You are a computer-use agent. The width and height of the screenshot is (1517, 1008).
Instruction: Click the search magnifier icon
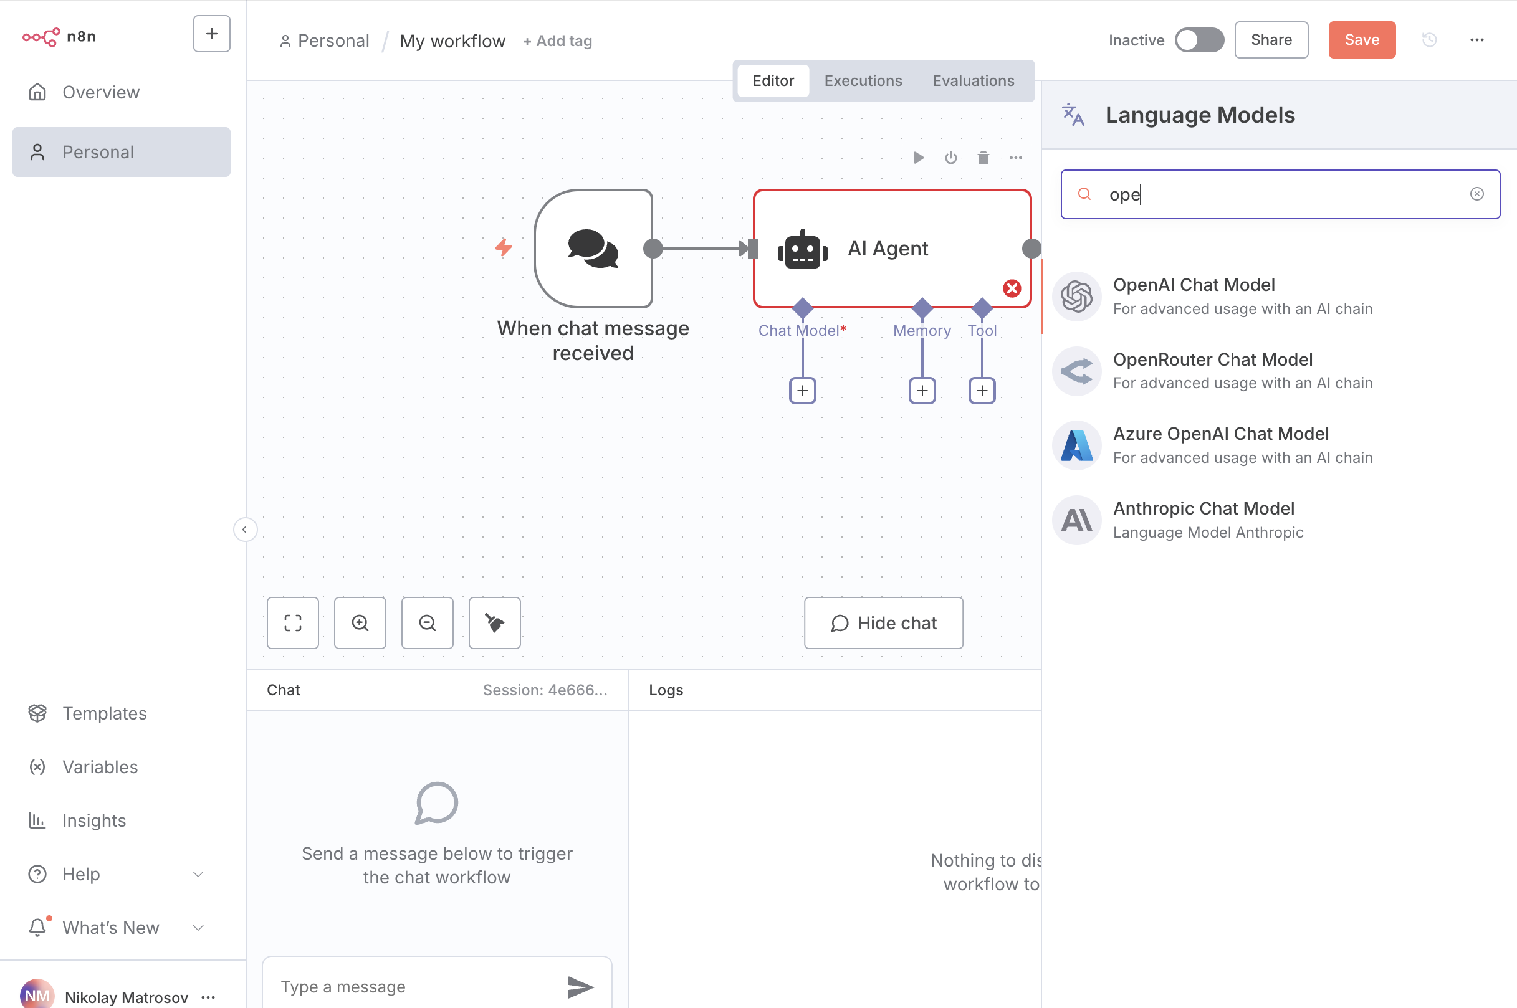1084,194
